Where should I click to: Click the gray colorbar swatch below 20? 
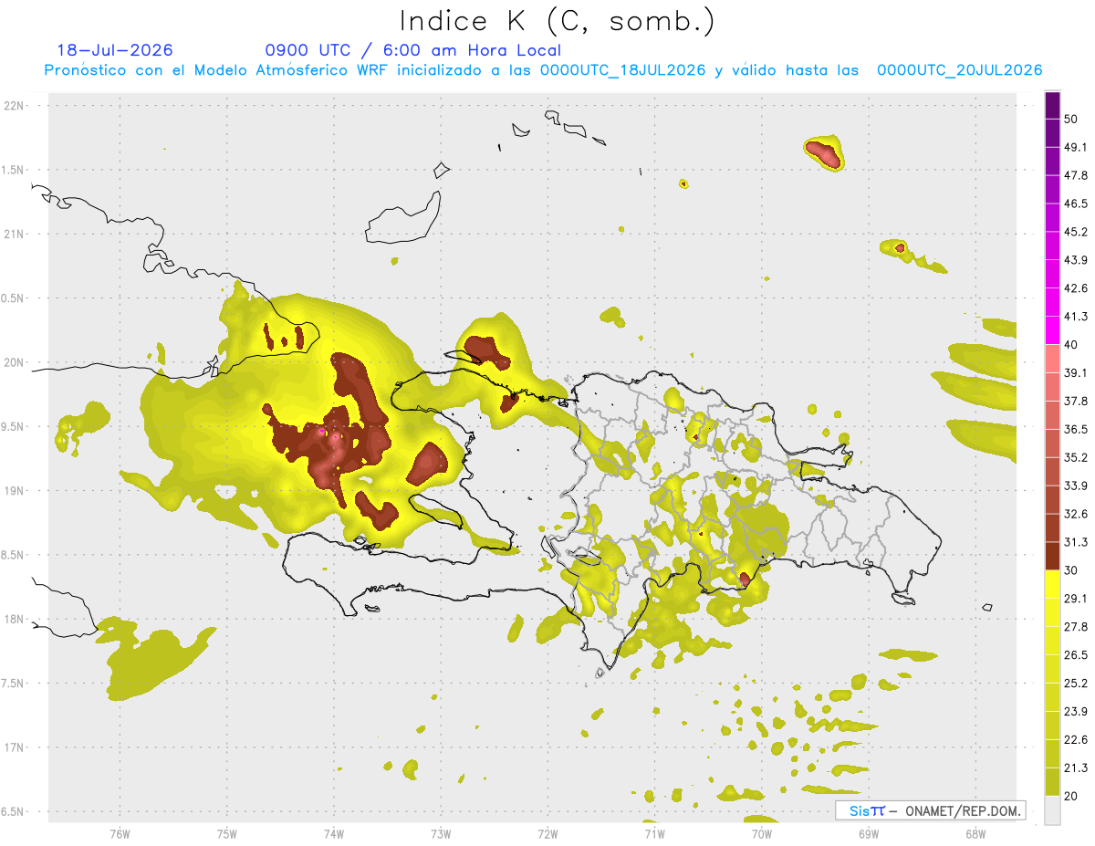(x=1052, y=810)
